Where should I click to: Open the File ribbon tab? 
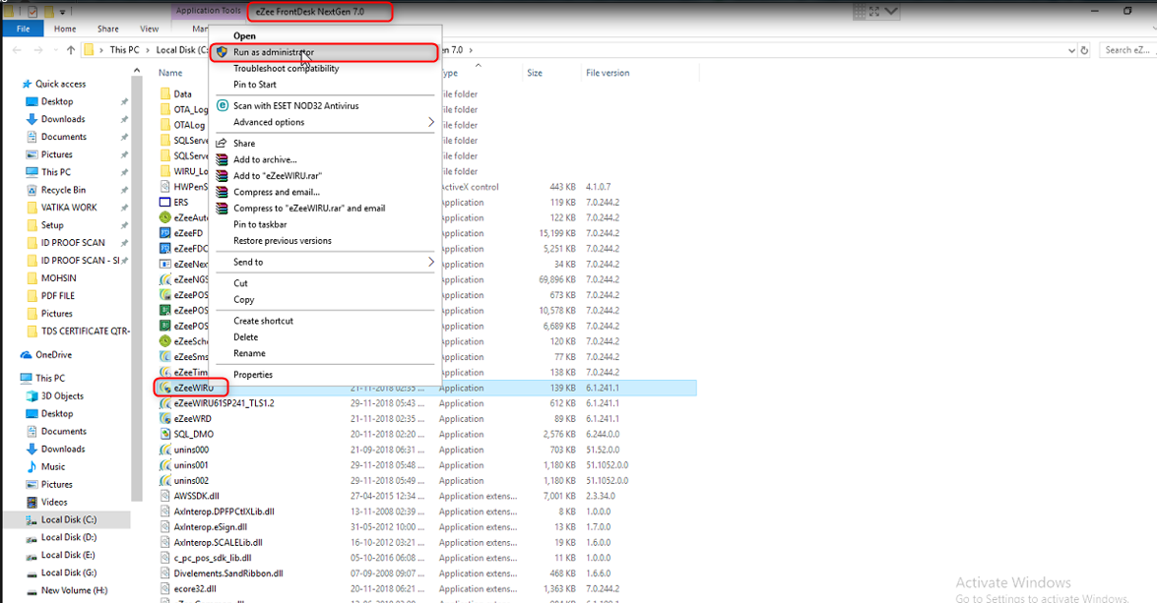pos(23,29)
